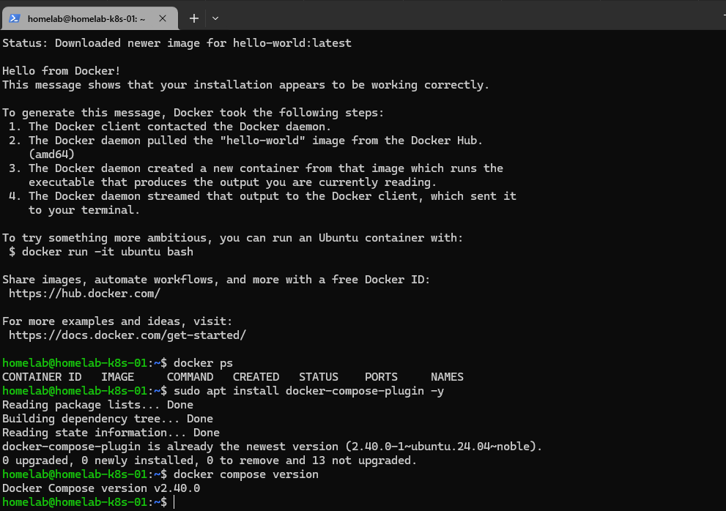Screen dimensions: 726x511
Task: Expand the new tab profile dropdown arrow
Action: 215,18
